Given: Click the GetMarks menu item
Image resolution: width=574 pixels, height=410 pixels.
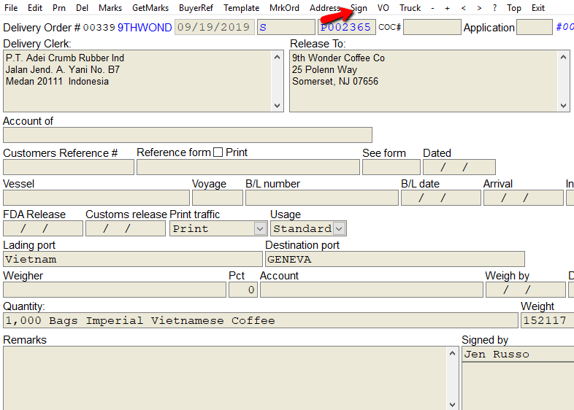Looking at the screenshot, I should pyautogui.click(x=150, y=8).
